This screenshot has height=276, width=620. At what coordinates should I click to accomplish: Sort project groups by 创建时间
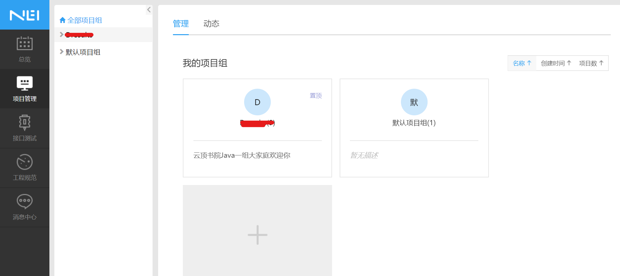coord(556,63)
